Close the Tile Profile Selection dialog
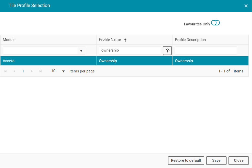252x168 pixels. click(x=246, y=6)
